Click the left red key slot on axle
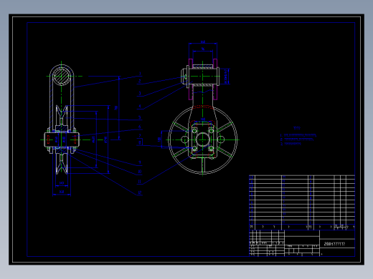The width and height of the screenshot is (373, 279). point(48,139)
